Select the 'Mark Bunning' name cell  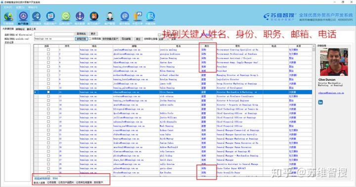click(x=180, y=126)
